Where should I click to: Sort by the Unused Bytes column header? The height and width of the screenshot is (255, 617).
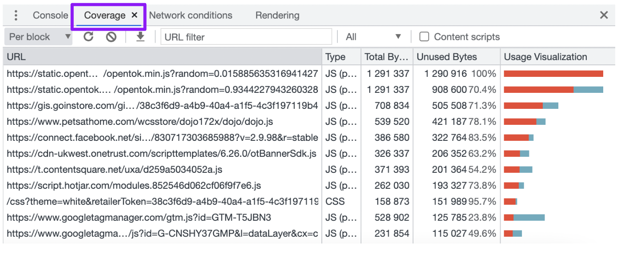[x=457, y=57]
